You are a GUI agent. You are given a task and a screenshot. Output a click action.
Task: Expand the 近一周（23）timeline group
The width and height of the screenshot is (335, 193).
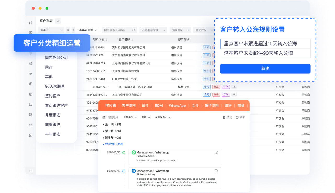[x=104, y=124]
